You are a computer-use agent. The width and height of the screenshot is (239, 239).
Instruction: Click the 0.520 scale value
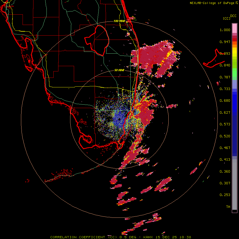[225, 136]
